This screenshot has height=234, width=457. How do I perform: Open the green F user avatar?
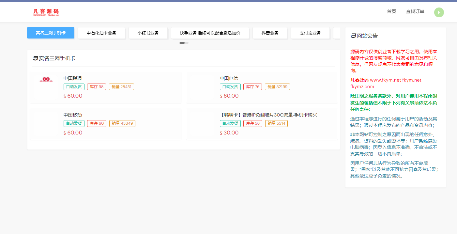[x=439, y=12]
